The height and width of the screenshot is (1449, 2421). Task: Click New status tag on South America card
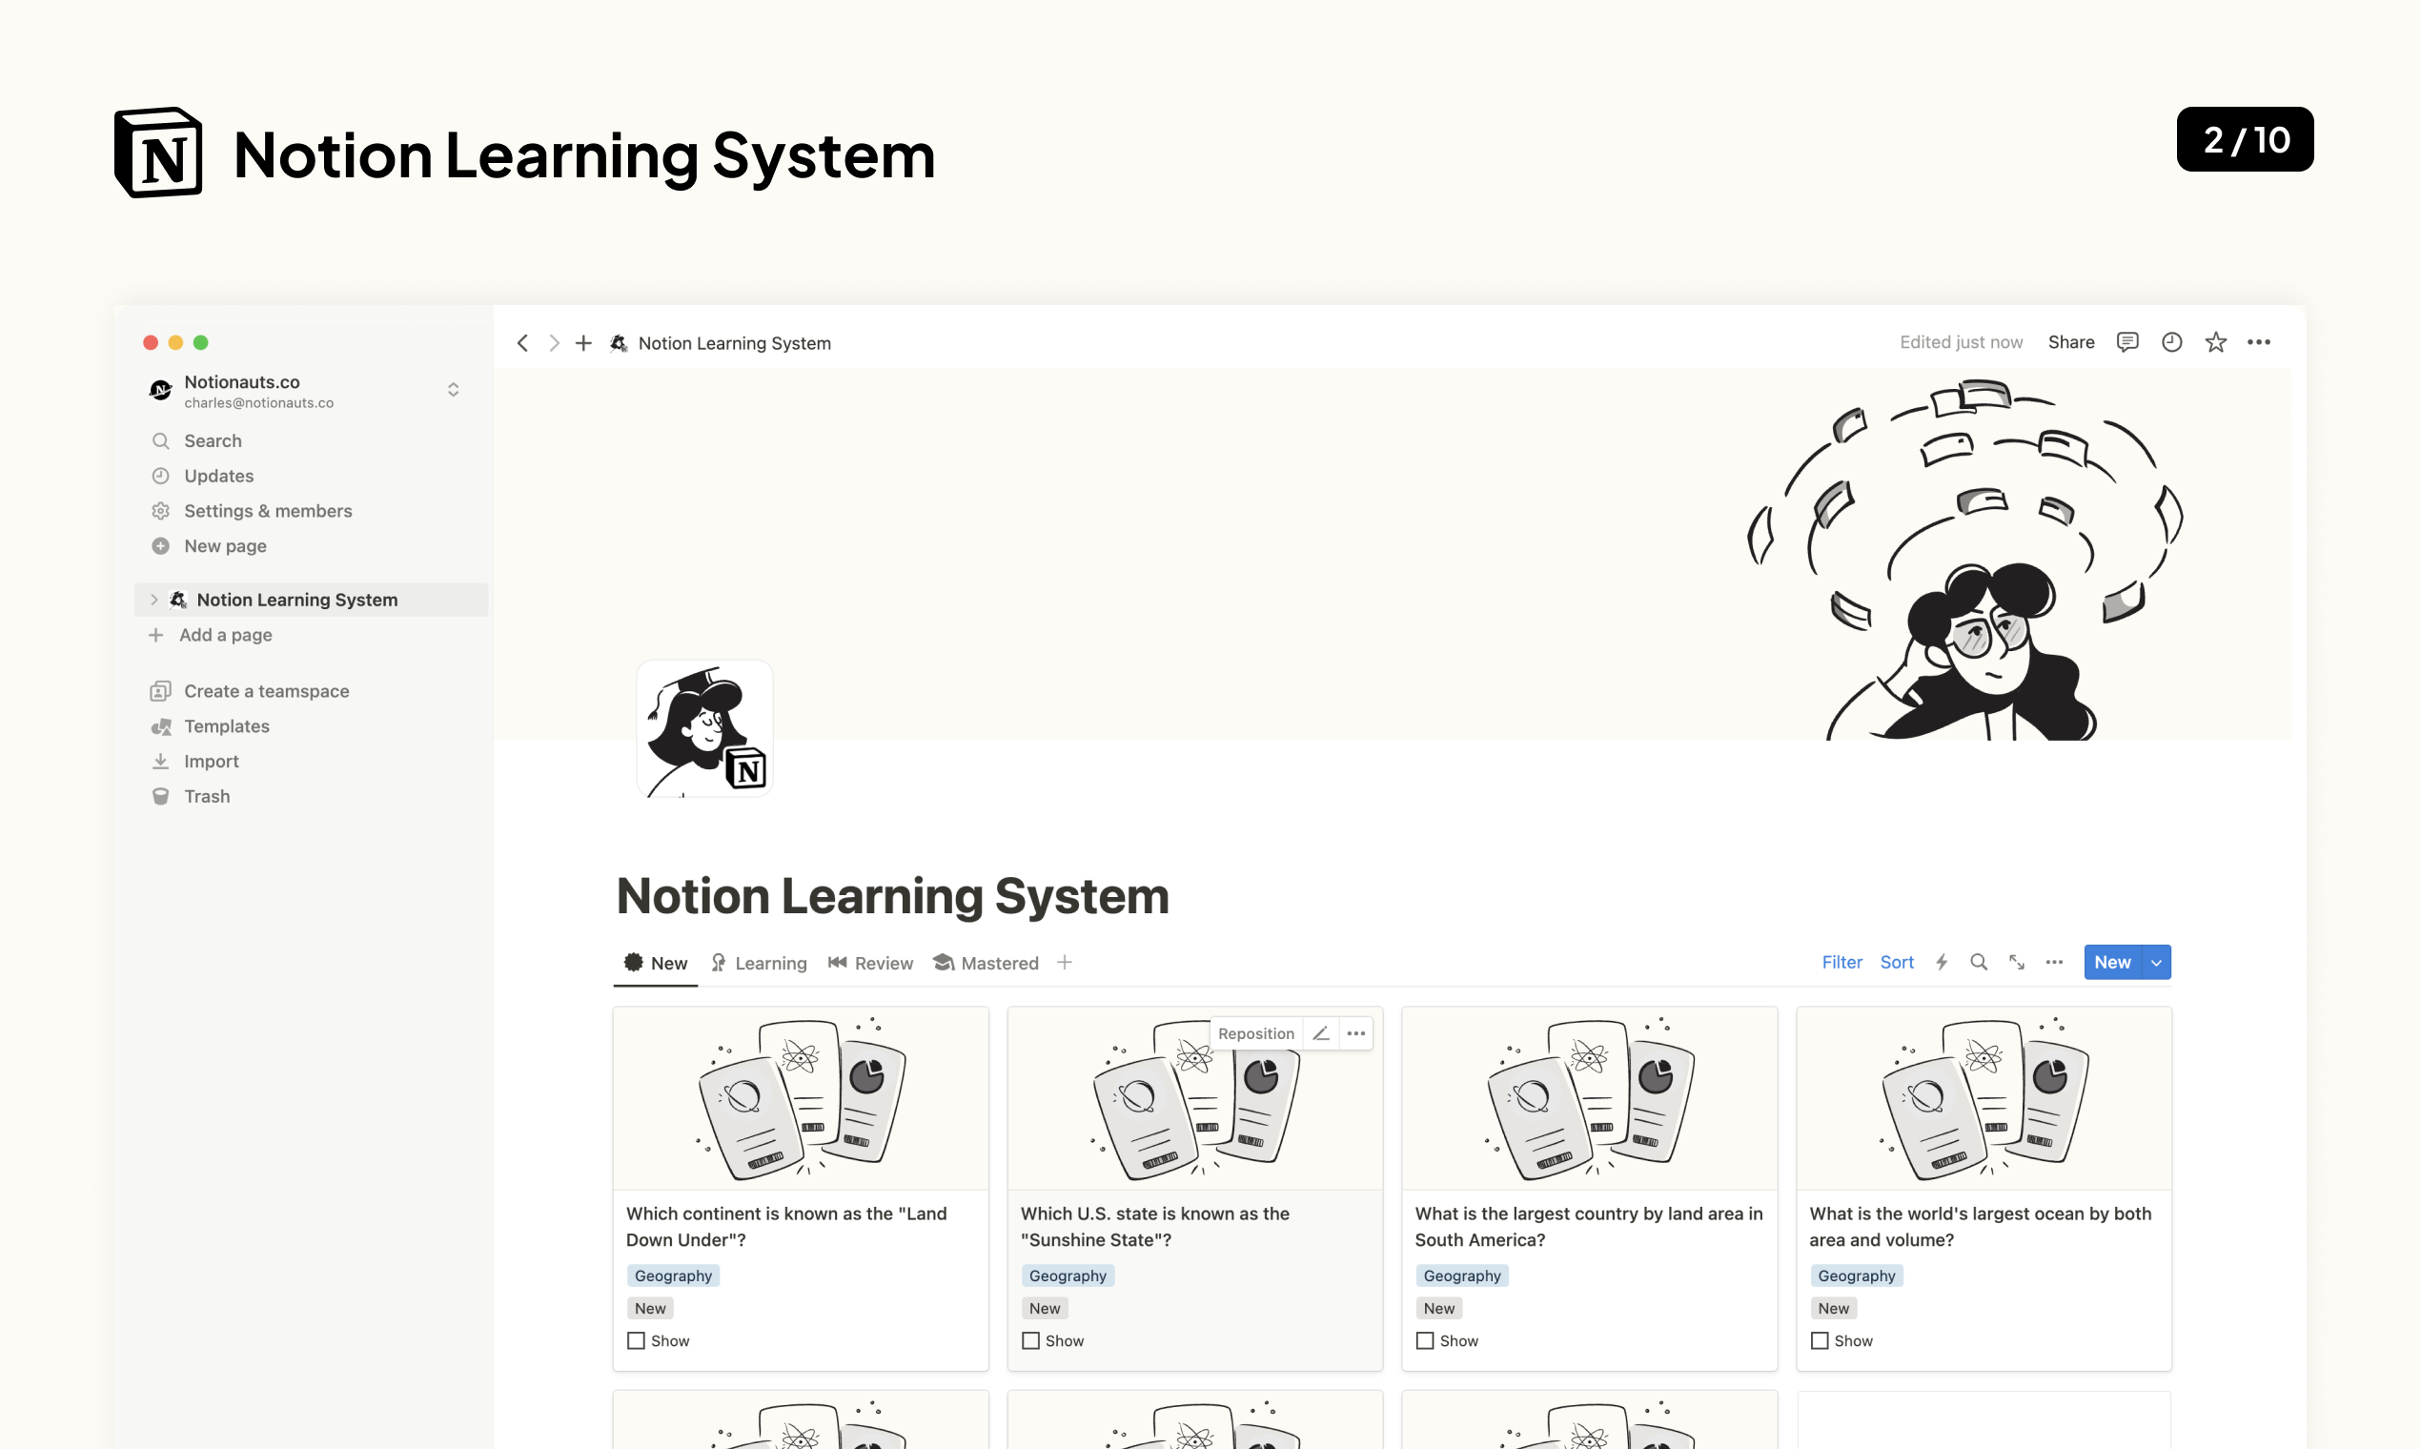pyautogui.click(x=1439, y=1307)
